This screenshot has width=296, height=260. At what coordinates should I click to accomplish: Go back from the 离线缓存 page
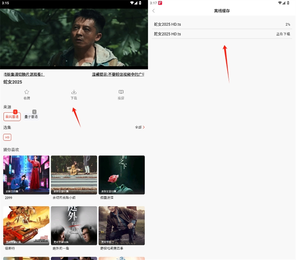153,11
